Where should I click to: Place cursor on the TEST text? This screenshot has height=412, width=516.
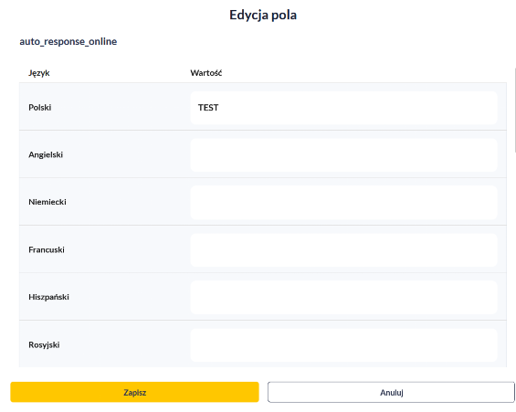[208, 108]
